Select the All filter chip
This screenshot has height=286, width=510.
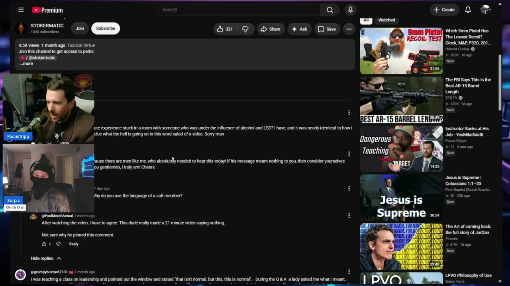(x=366, y=20)
